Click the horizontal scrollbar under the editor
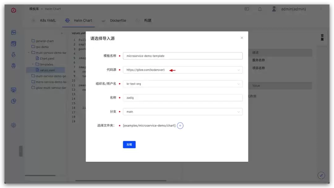This screenshot has height=188, width=334. [121, 181]
